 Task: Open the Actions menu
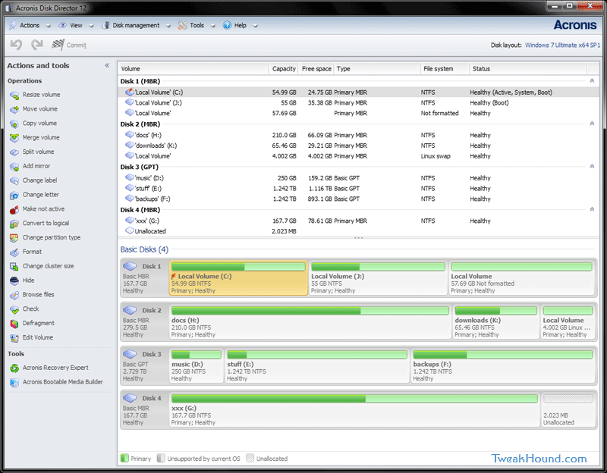(x=30, y=26)
